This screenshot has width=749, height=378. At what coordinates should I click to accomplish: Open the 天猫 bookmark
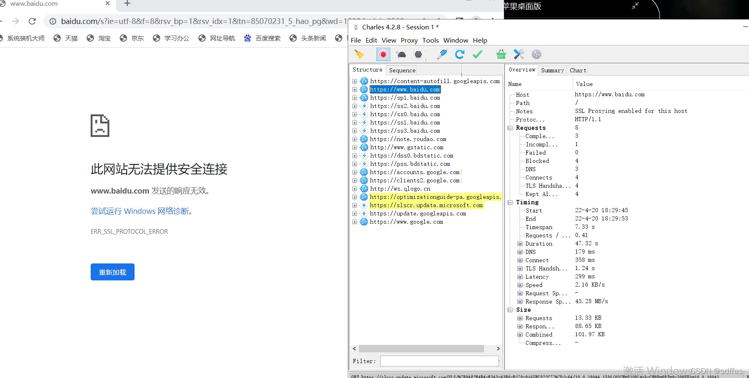[x=65, y=38]
